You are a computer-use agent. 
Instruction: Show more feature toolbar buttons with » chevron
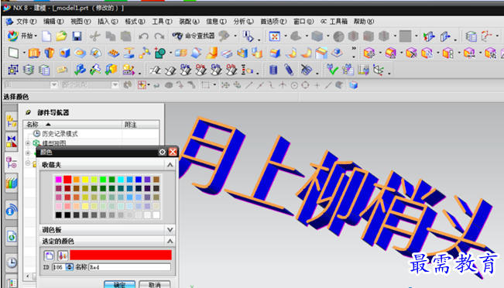pos(354,49)
